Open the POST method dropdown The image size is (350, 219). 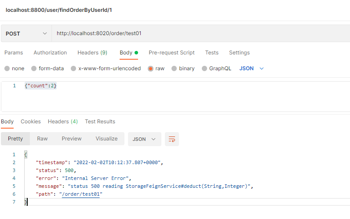26,33
